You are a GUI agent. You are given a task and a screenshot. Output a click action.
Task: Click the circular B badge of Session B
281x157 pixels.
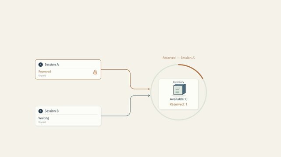coord(40,111)
